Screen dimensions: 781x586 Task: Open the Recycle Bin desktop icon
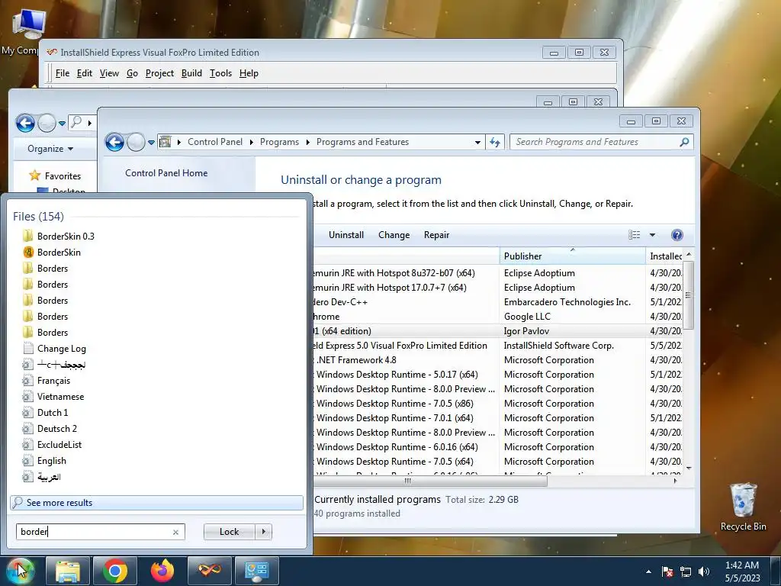743,507
